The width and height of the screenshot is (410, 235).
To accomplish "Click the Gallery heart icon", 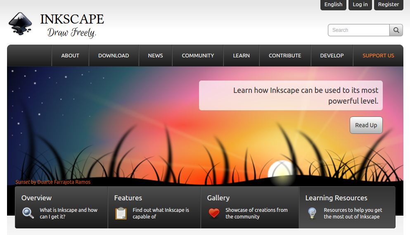I will click(x=214, y=213).
